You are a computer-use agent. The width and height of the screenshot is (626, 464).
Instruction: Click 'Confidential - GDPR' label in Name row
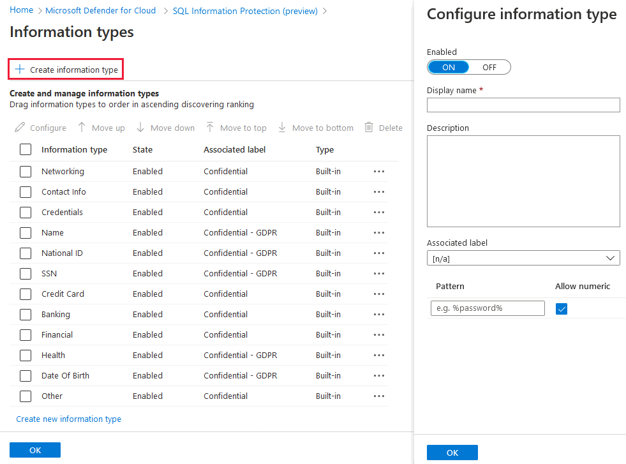point(241,232)
